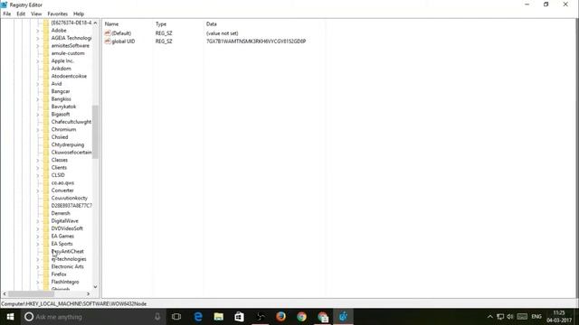
Task: Click the Arikdom key folder icon
Action: pos(46,69)
